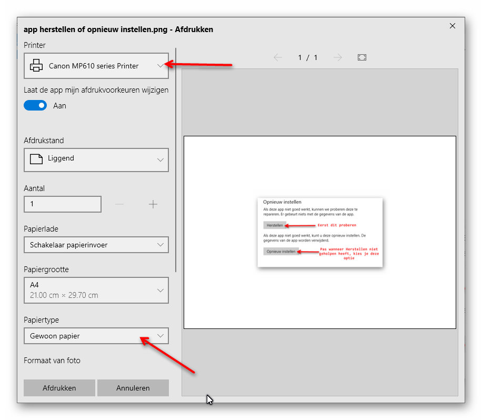Click the print preview page thumbnail

[320, 233]
